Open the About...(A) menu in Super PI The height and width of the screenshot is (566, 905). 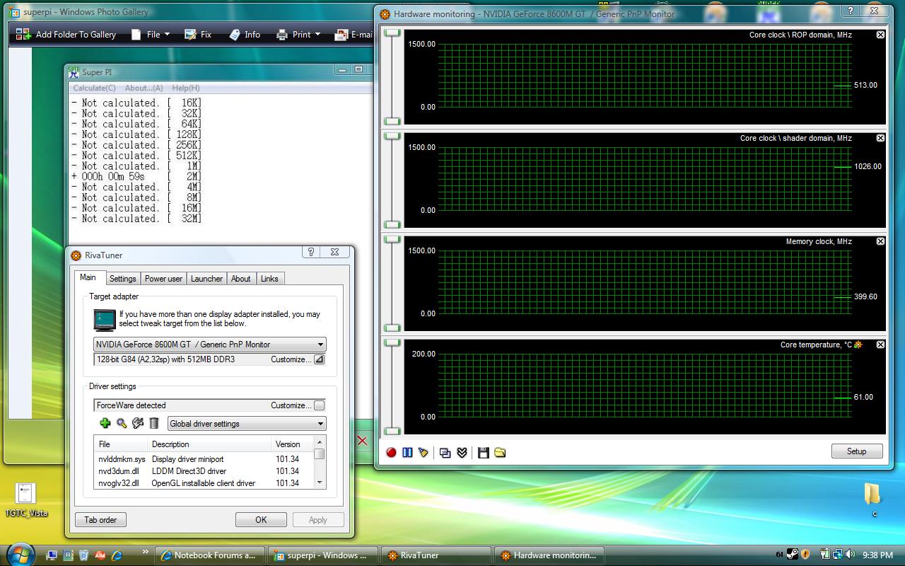[x=144, y=88]
